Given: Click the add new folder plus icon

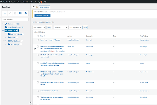Looking at the screenshot, I should coord(5,13).
